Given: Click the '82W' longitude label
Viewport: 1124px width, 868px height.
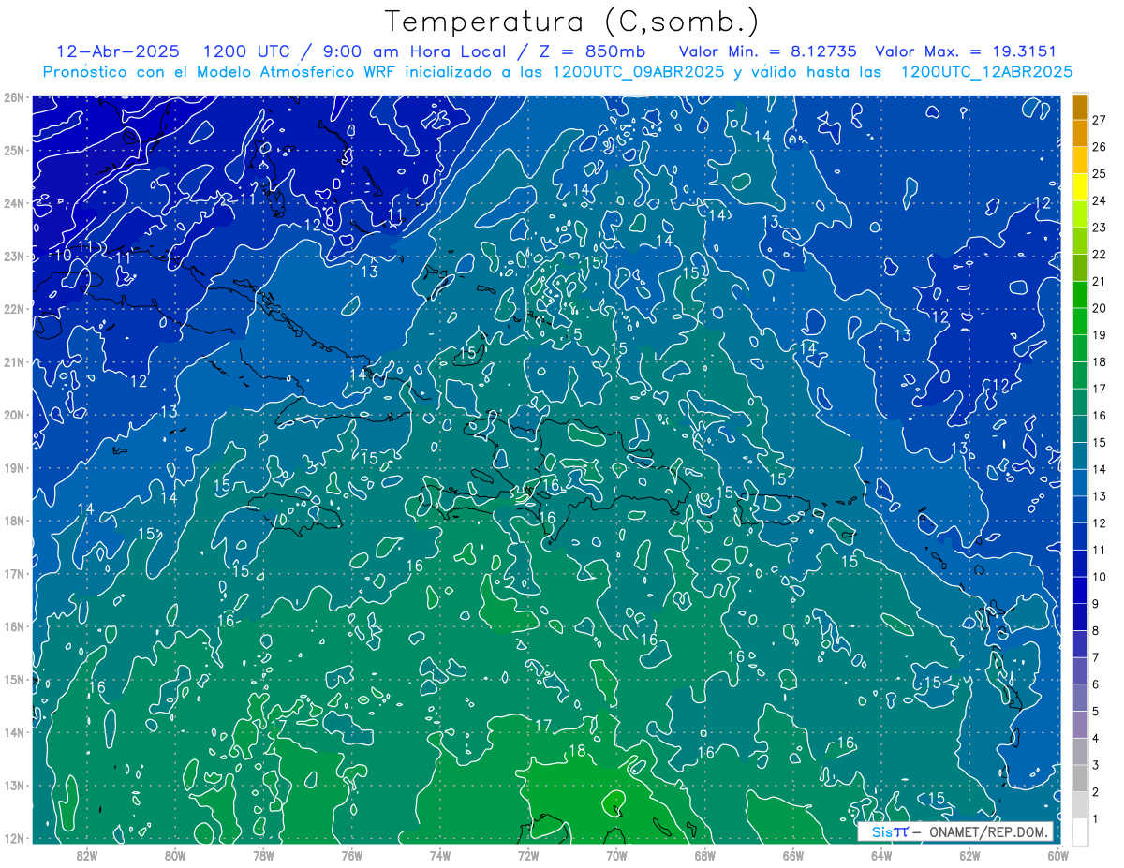Looking at the screenshot, I should pyautogui.click(x=86, y=855).
